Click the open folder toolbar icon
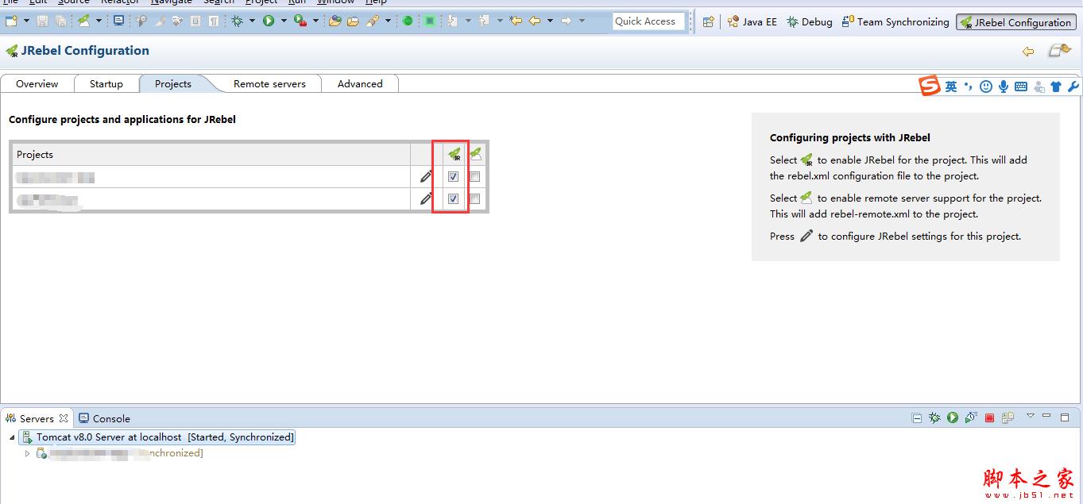The height and width of the screenshot is (504, 1083). 353,21
